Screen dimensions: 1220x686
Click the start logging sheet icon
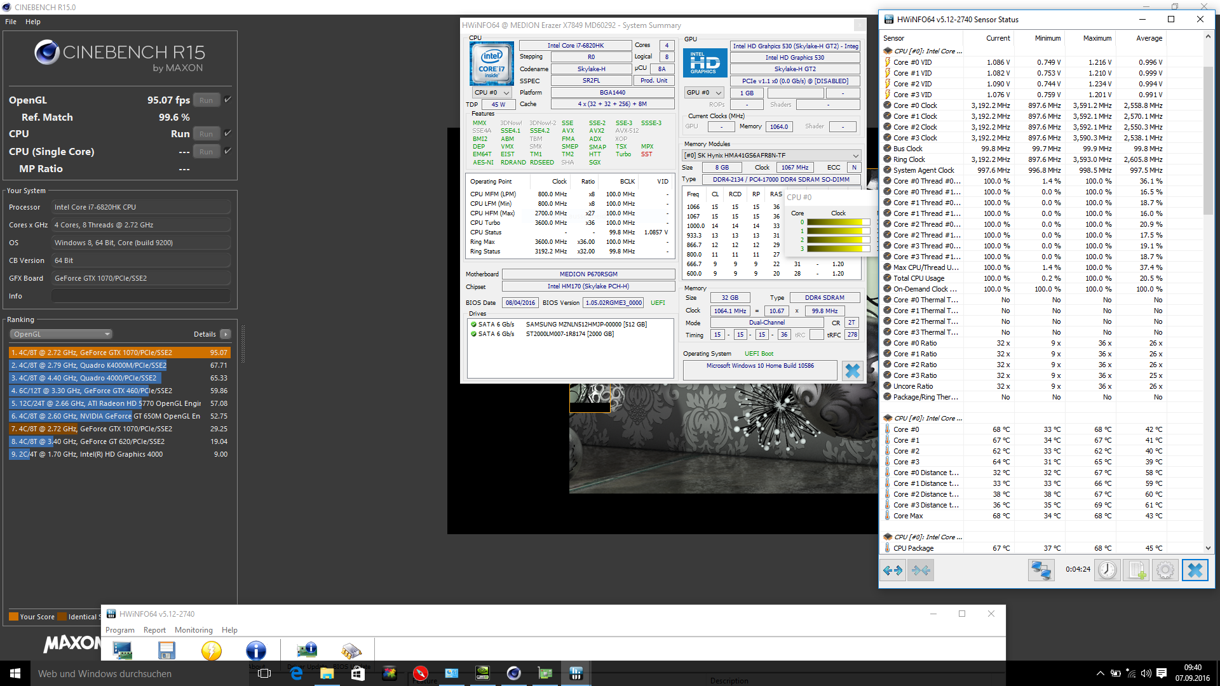click(x=1136, y=570)
